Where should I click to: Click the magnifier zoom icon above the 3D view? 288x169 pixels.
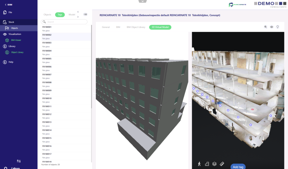pyautogui.click(x=265, y=27)
